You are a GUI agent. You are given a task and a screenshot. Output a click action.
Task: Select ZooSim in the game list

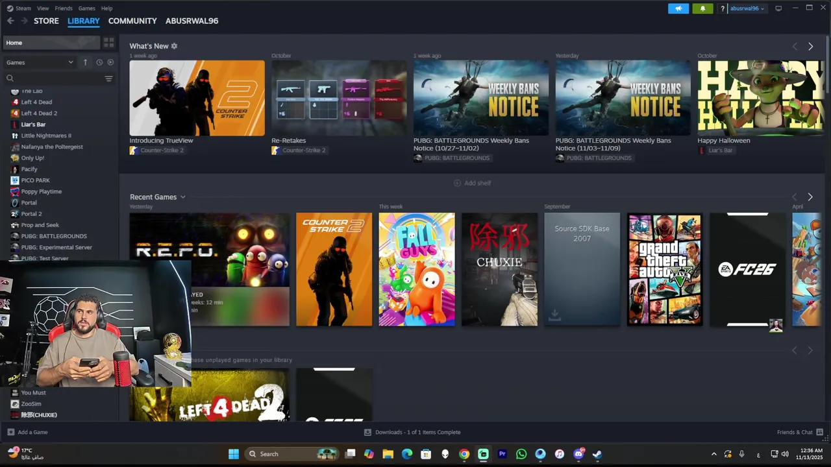click(31, 403)
